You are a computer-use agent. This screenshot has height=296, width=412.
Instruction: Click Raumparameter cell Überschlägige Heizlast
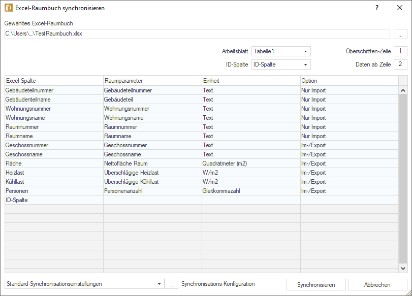point(152,173)
